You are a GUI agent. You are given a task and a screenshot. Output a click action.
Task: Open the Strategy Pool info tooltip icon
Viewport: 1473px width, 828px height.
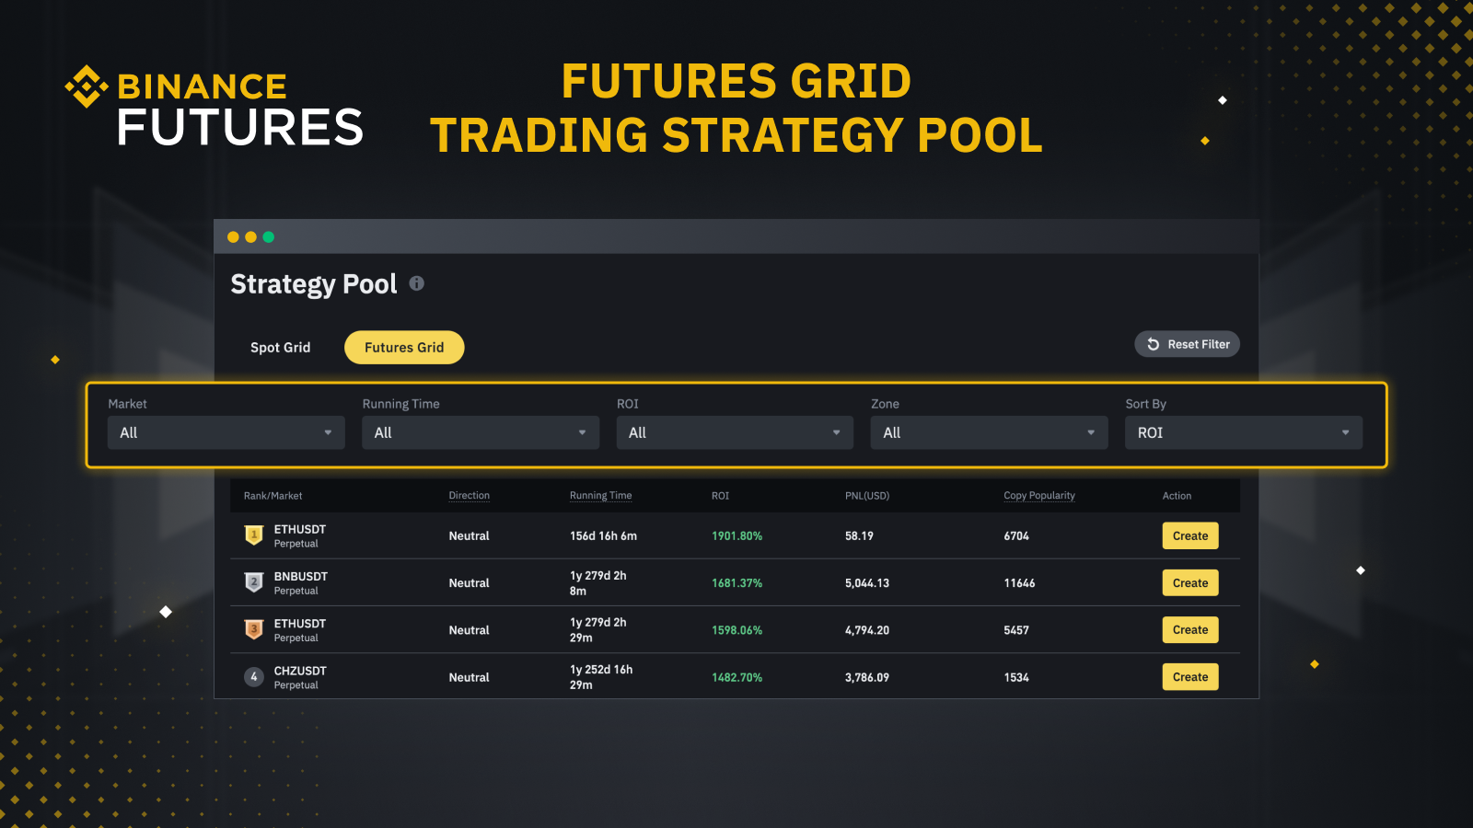[416, 283]
